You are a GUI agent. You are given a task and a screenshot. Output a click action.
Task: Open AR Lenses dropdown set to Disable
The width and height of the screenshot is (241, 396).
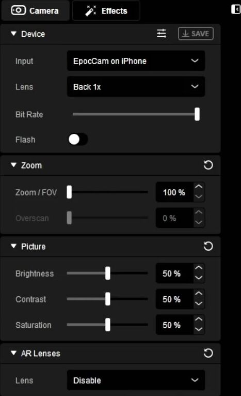pos(136,380)
